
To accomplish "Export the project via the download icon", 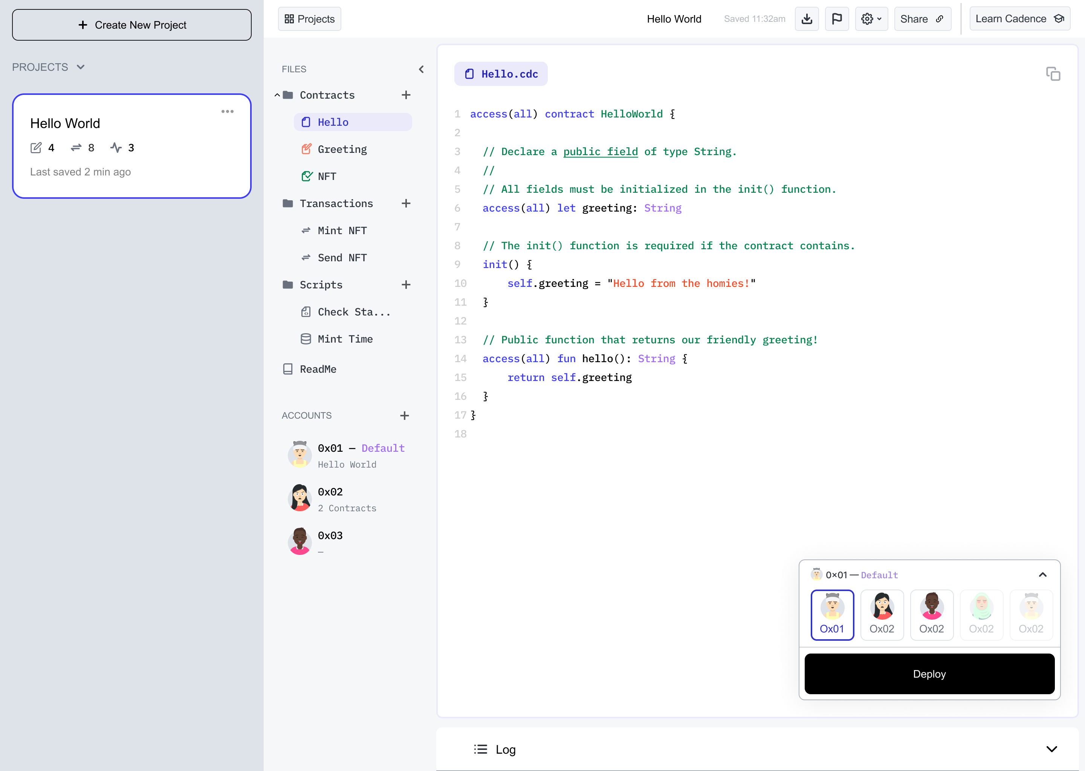I will pos(807,18).
